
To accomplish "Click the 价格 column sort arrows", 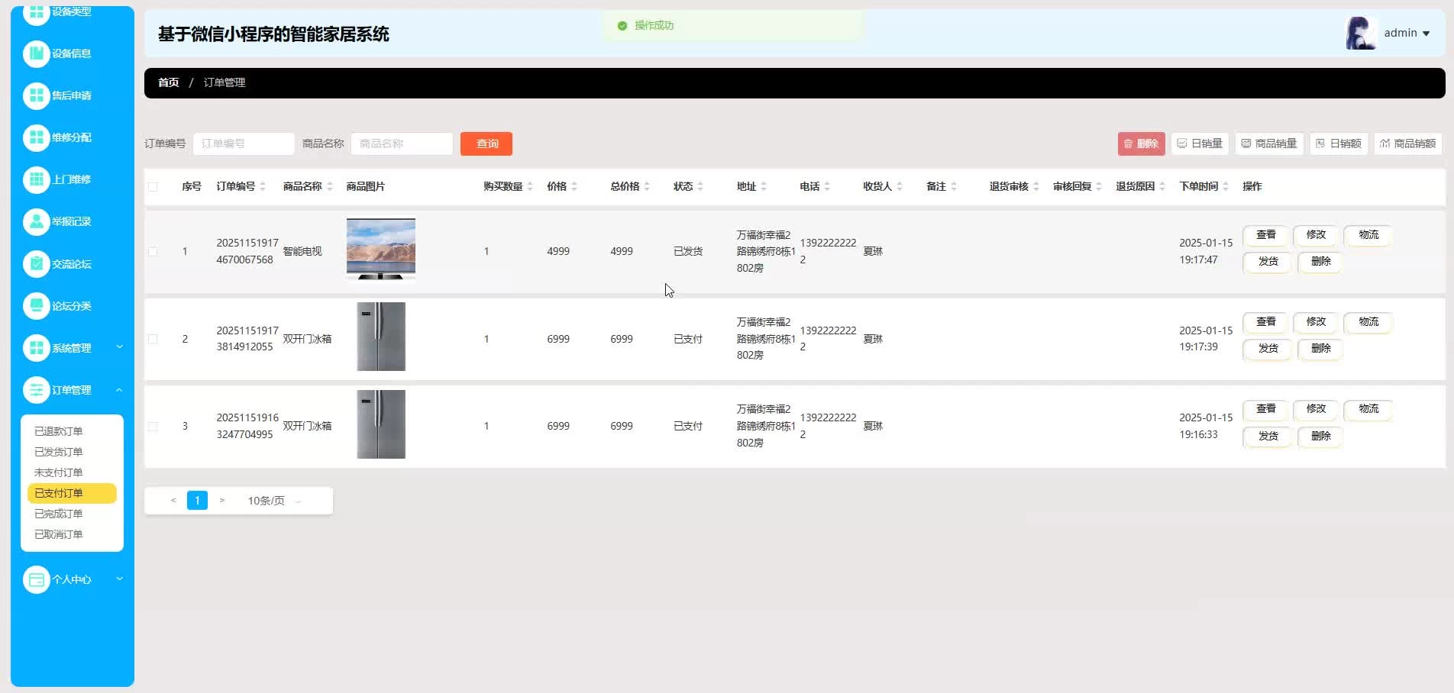I will coord(574,186).
